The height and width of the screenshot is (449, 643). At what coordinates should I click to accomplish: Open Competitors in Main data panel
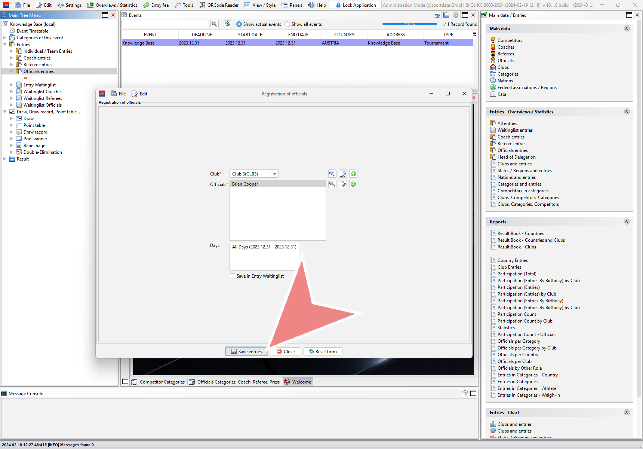[x=510, y=40]
